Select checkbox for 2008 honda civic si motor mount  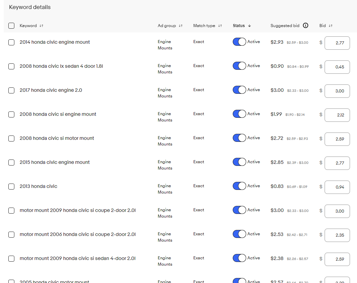point(11,138)
